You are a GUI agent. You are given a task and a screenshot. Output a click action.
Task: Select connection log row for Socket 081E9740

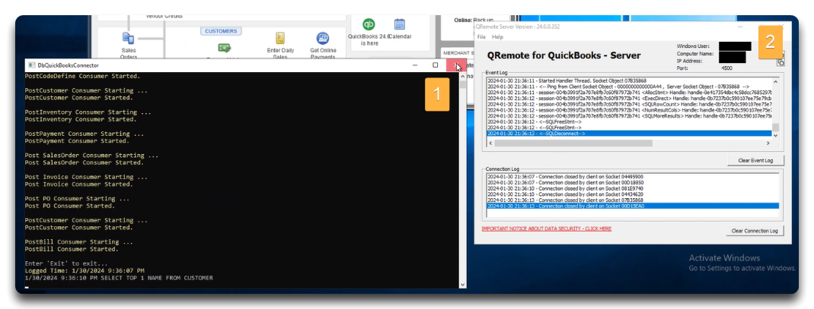coord(633,188)
